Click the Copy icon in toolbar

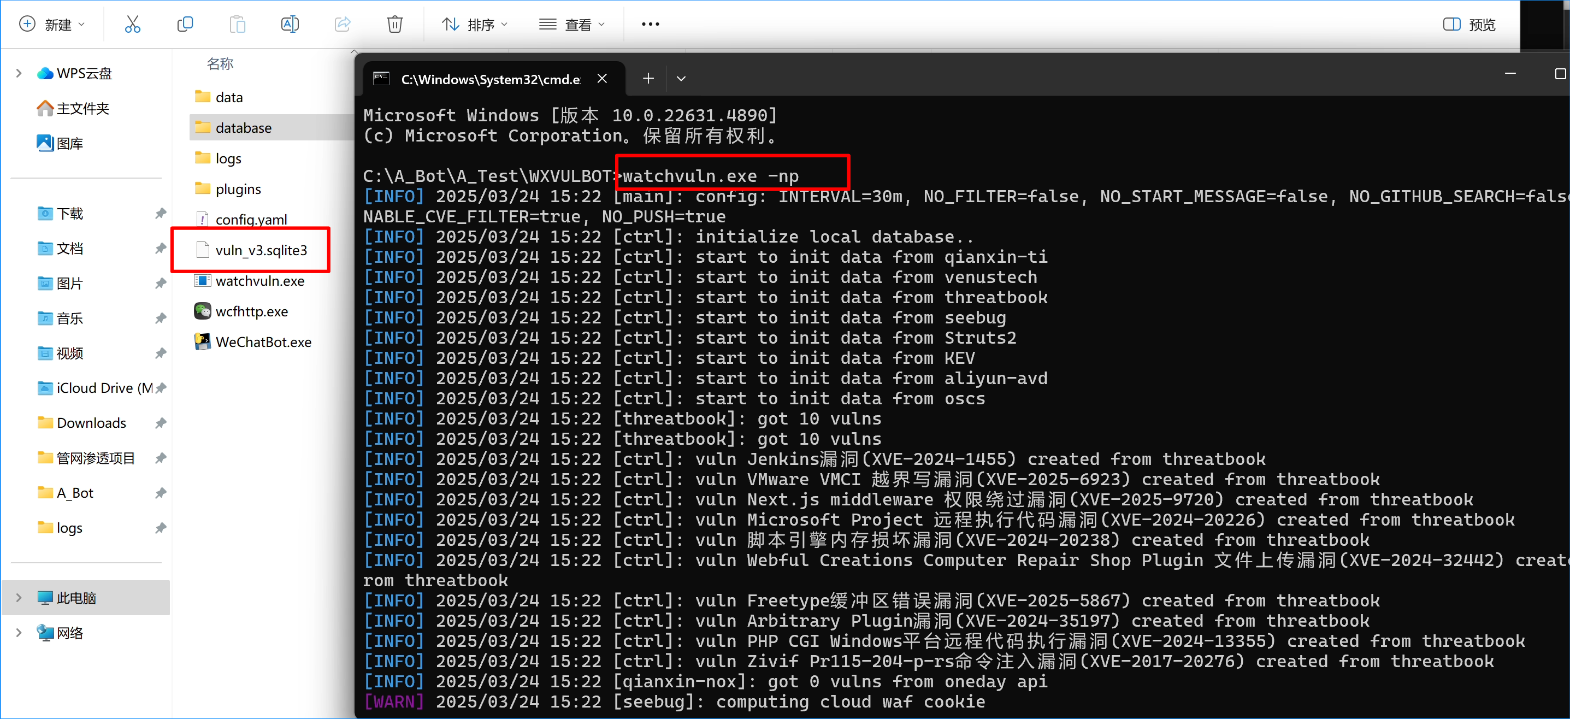pyautogui.click(x=185, y=25)
